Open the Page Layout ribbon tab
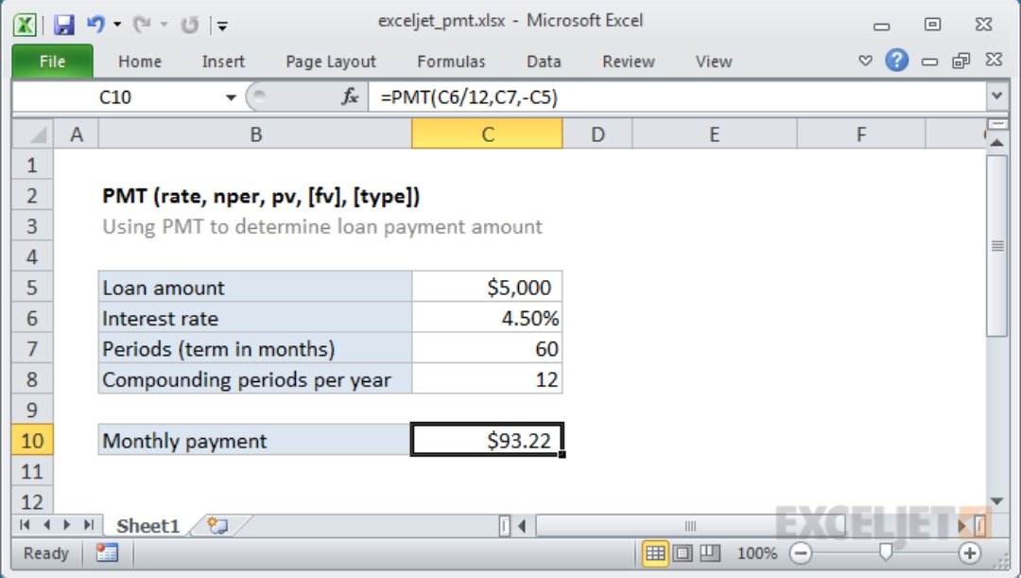 [331, 61]
